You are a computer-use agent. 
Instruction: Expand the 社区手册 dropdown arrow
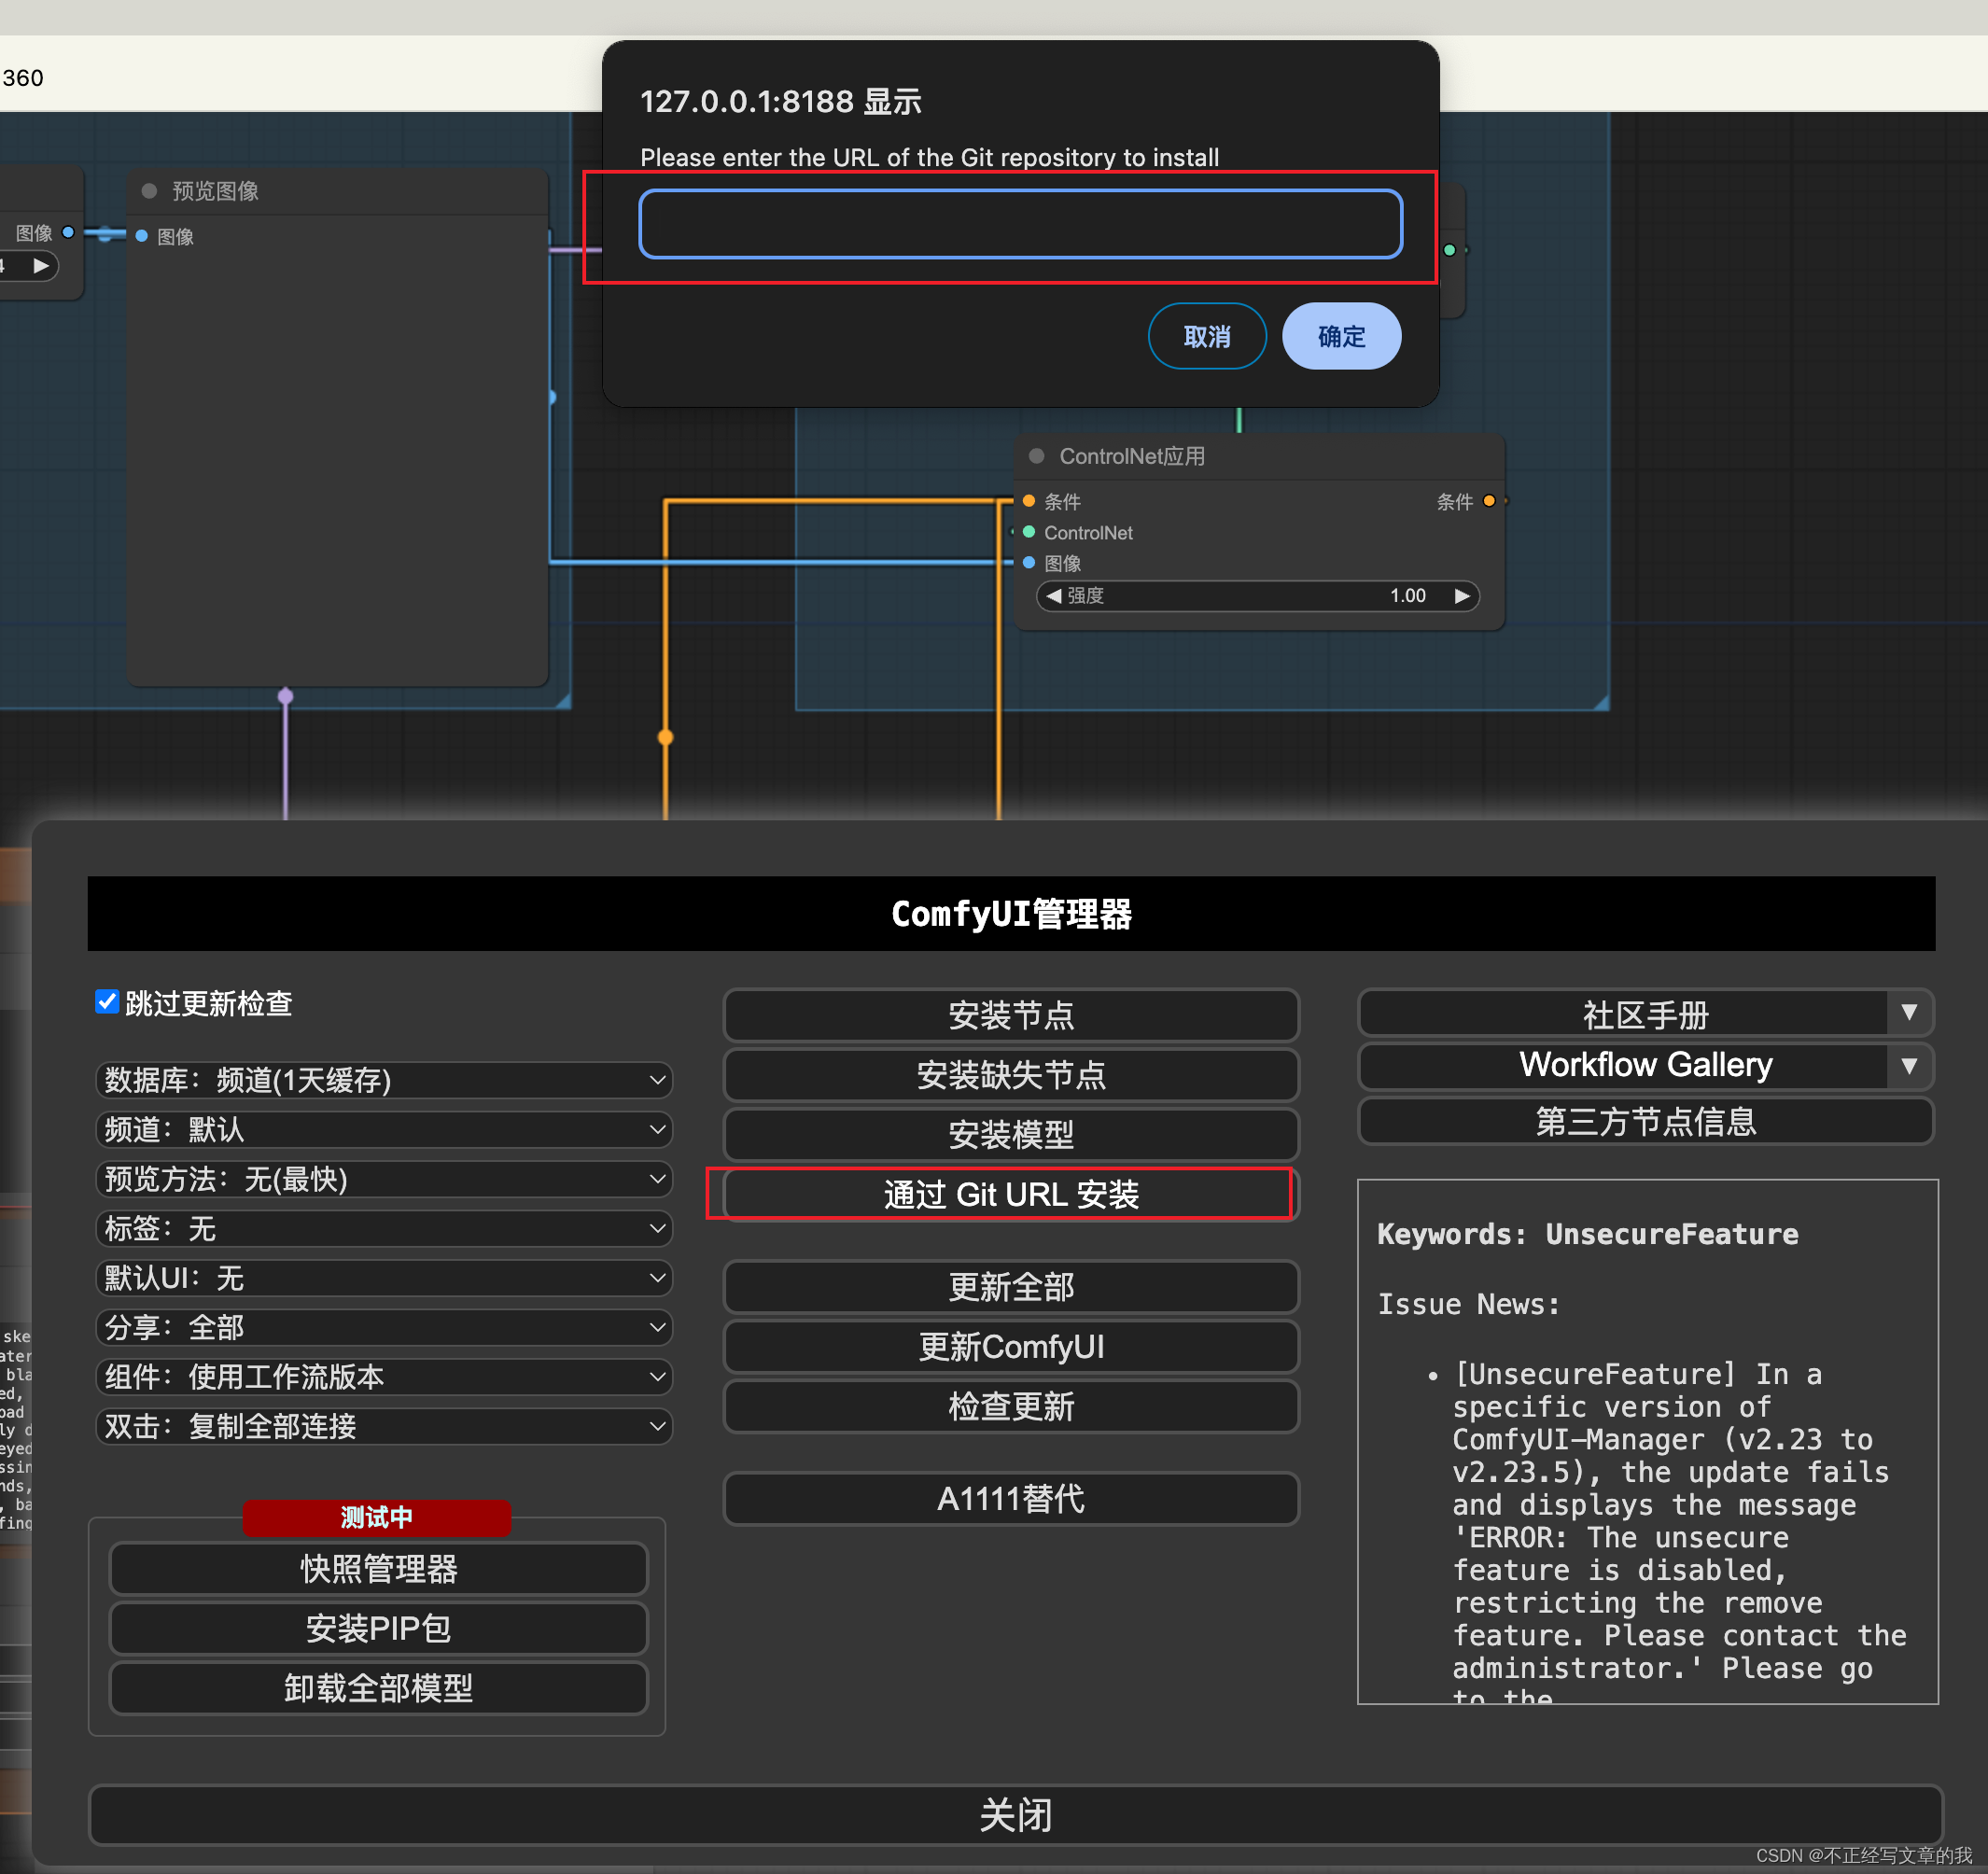1909,1013
